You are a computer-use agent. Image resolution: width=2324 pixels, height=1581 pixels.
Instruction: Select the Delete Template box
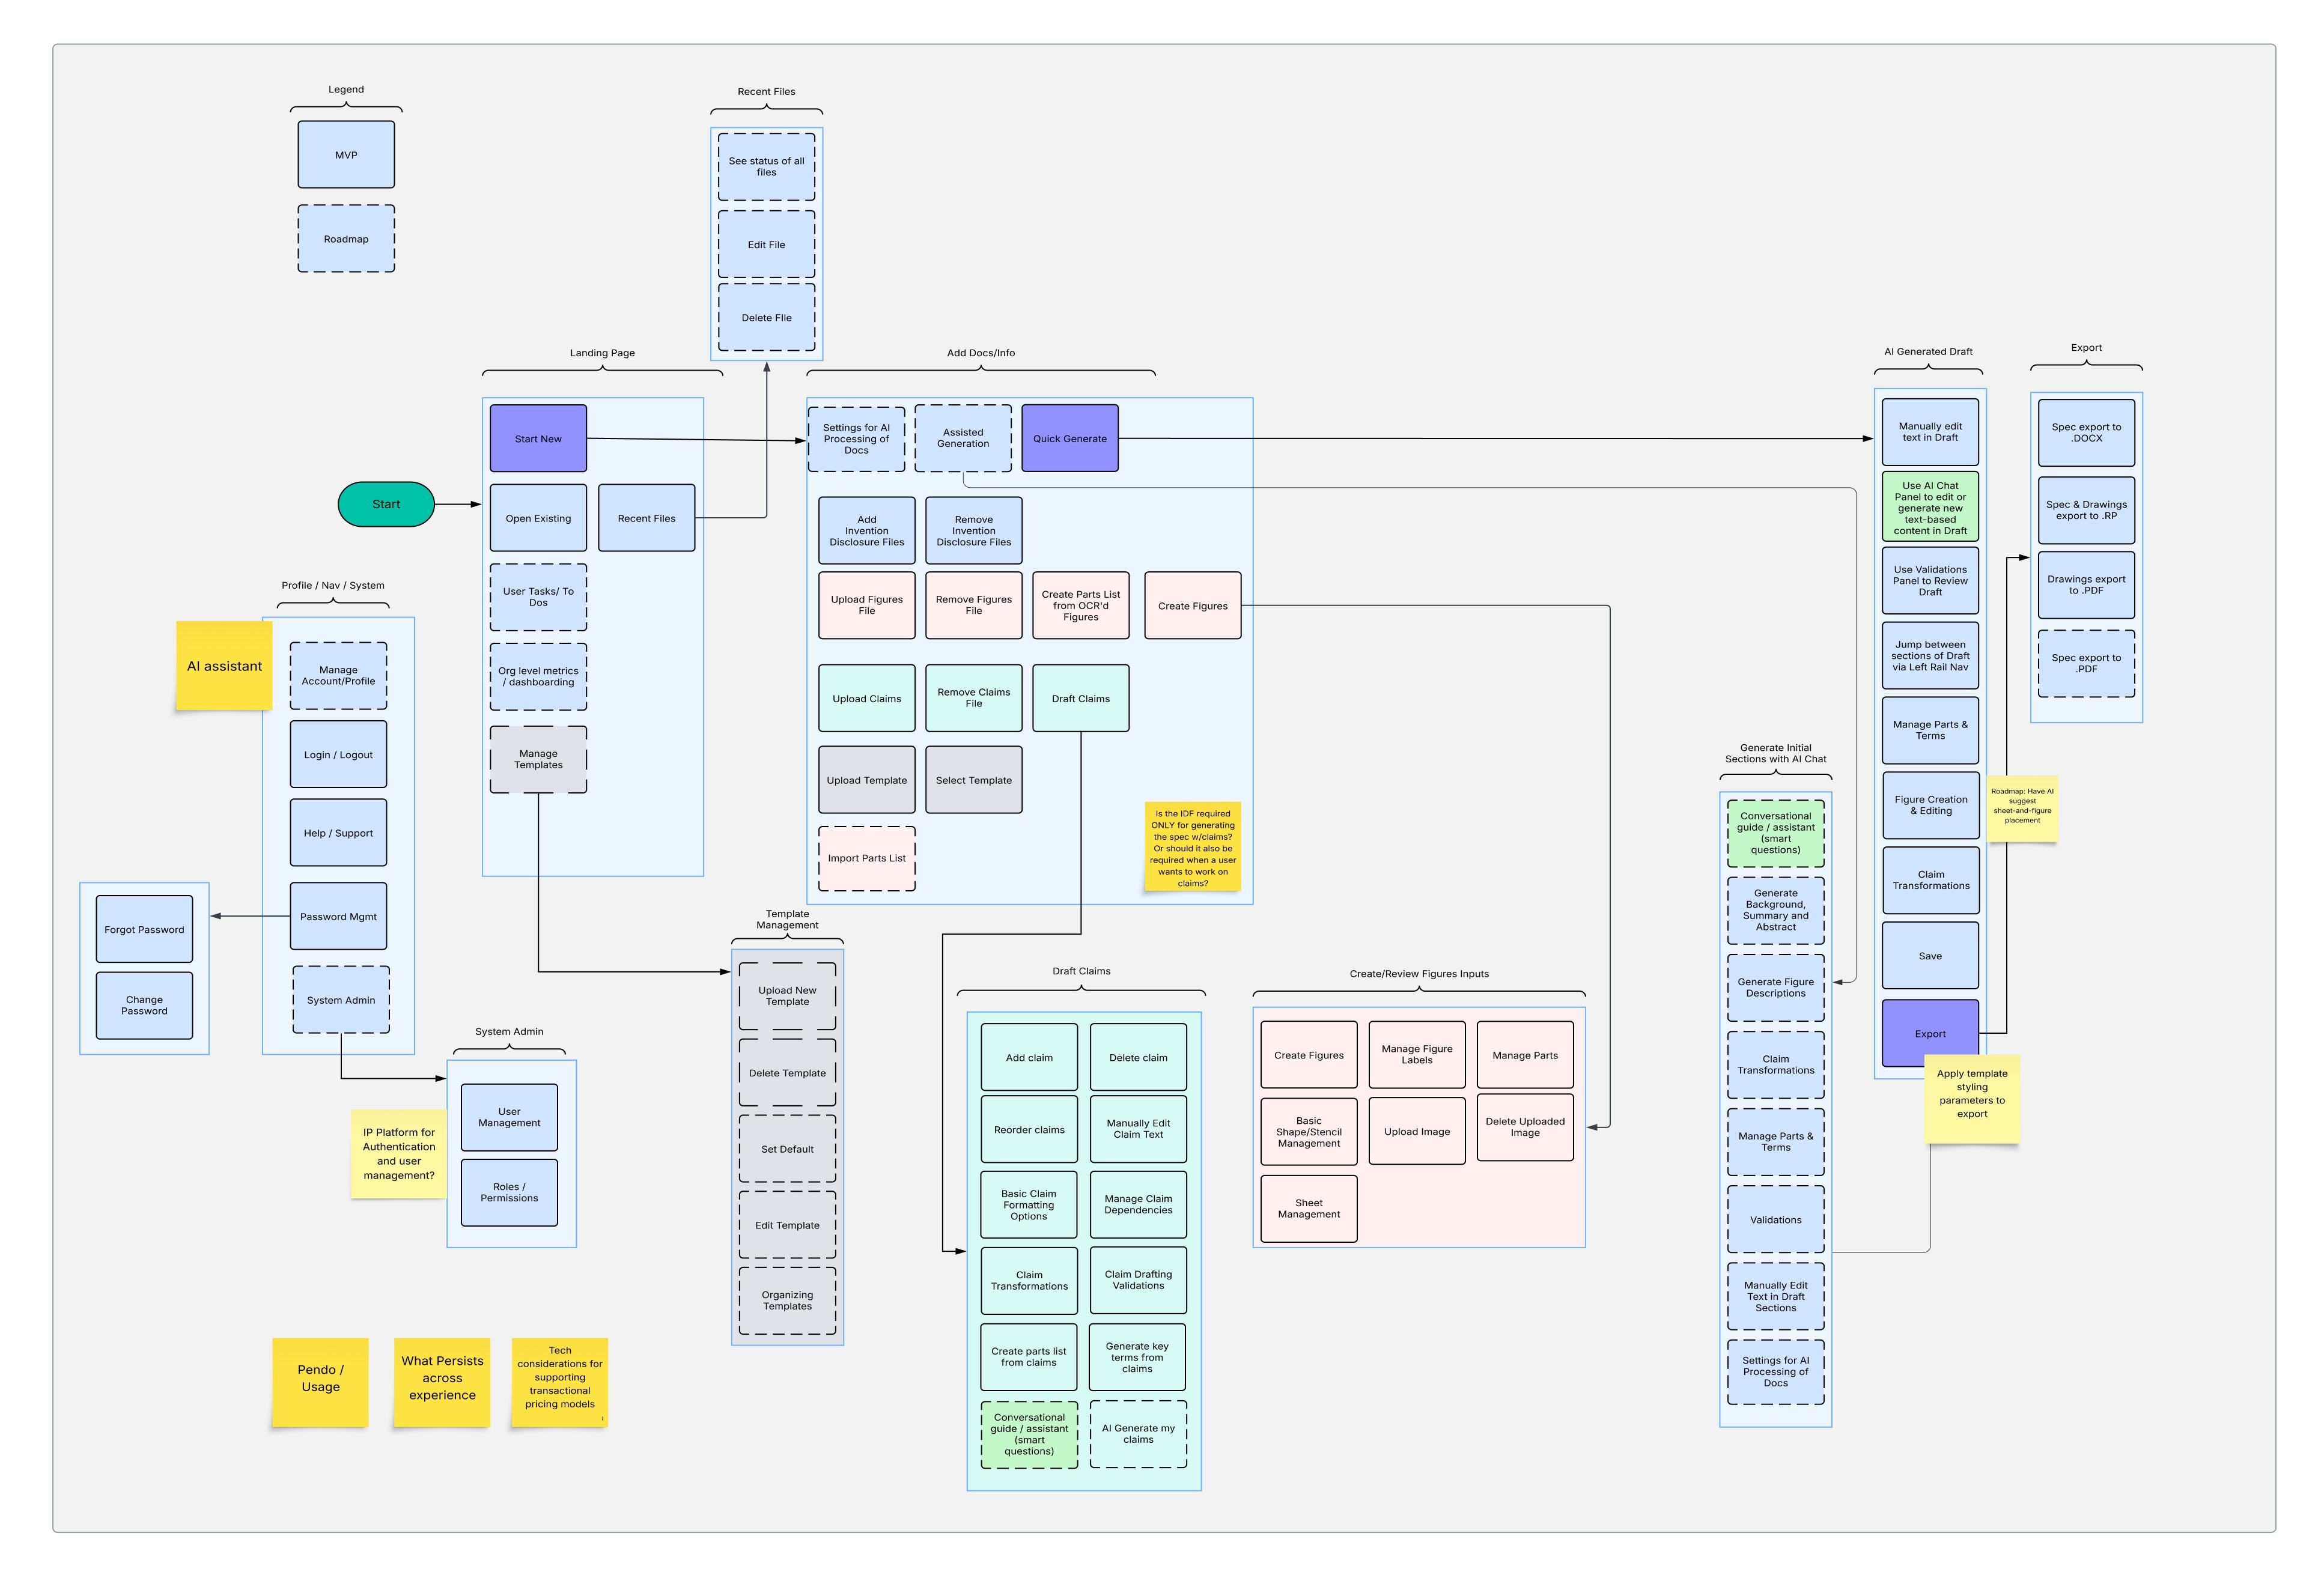pos(787,1073)
